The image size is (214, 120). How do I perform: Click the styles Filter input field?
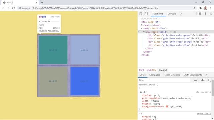(x=164, y=80)
